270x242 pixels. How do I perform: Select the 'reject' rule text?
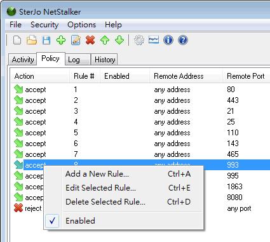click(x=33, y=208)
